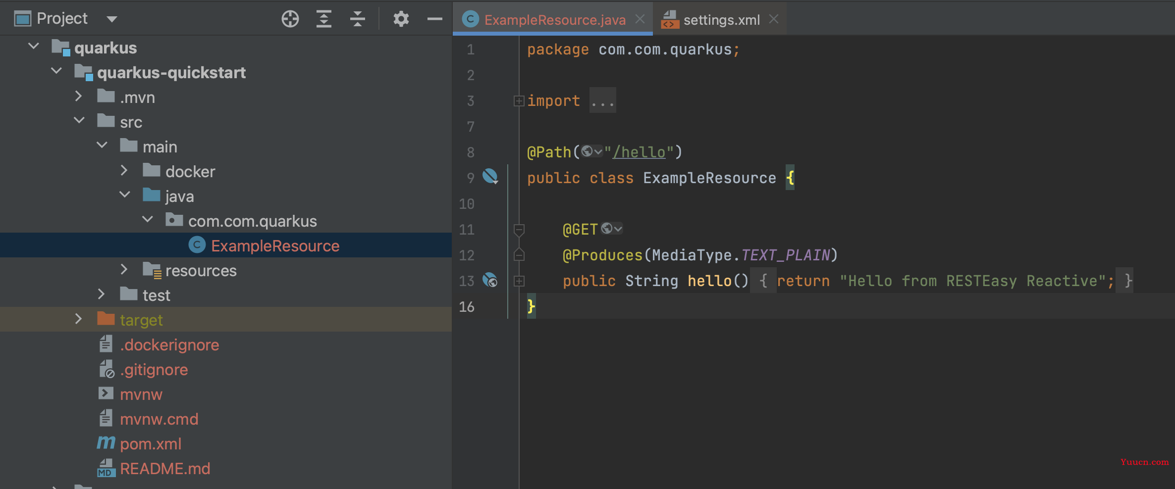Collapse the quarkus-quickstart module node

[56, 71]
